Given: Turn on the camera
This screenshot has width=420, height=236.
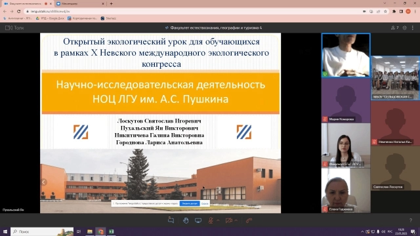Looking at the screenshot, I should 229,220.
